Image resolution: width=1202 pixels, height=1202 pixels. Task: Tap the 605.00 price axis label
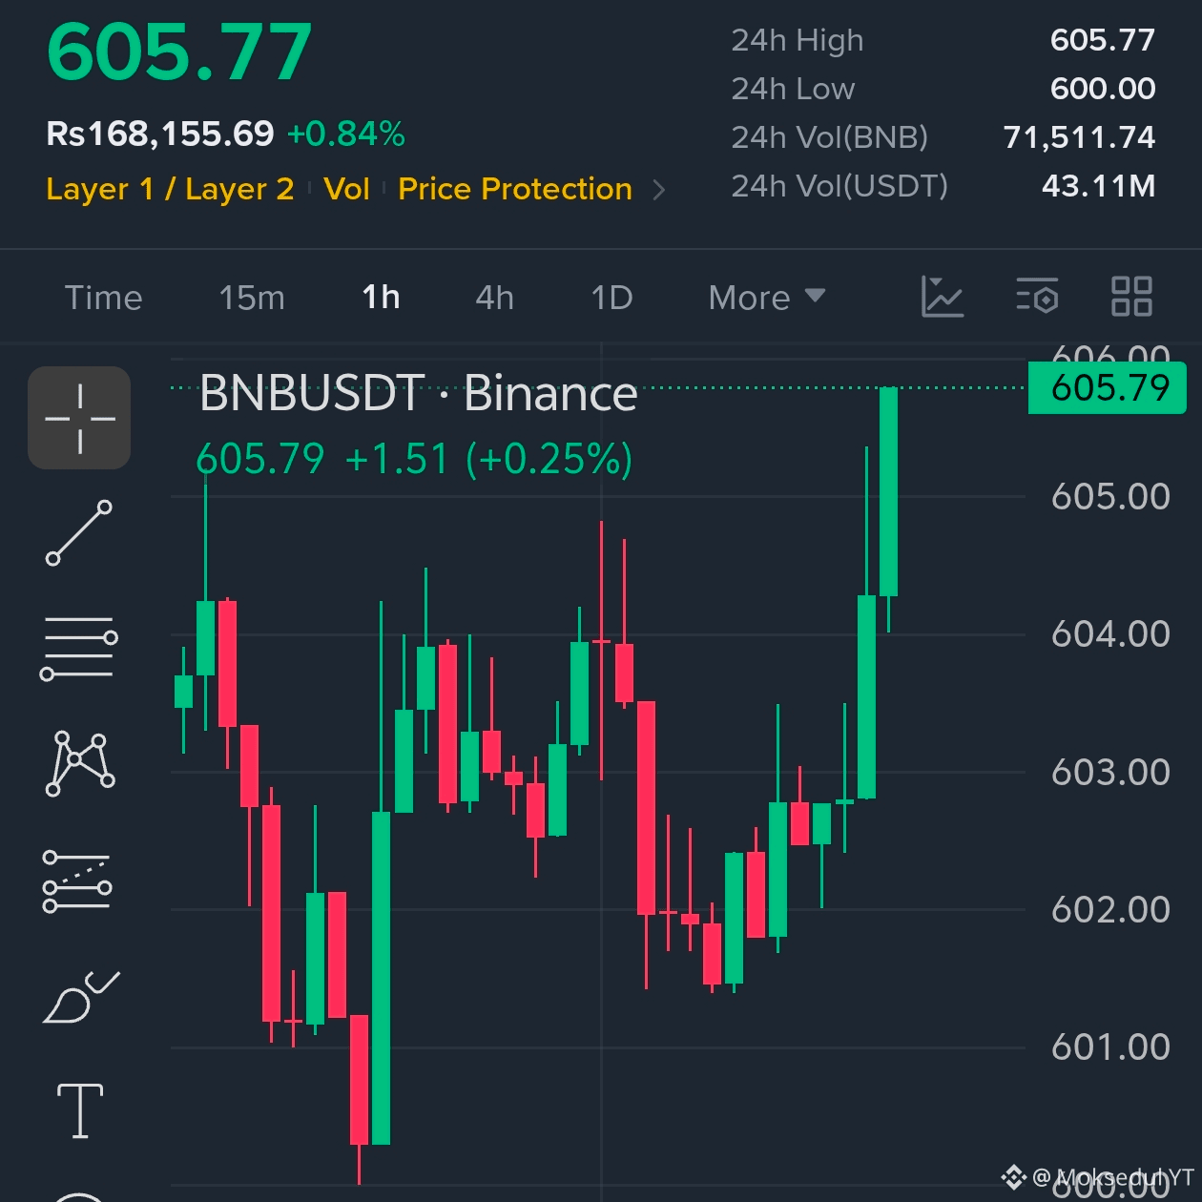pos(1110,497)
